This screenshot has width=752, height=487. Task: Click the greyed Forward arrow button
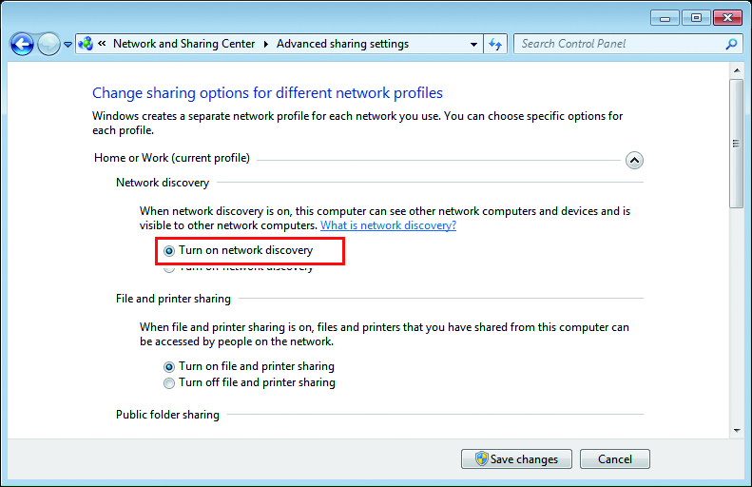(x=48, y=44)
